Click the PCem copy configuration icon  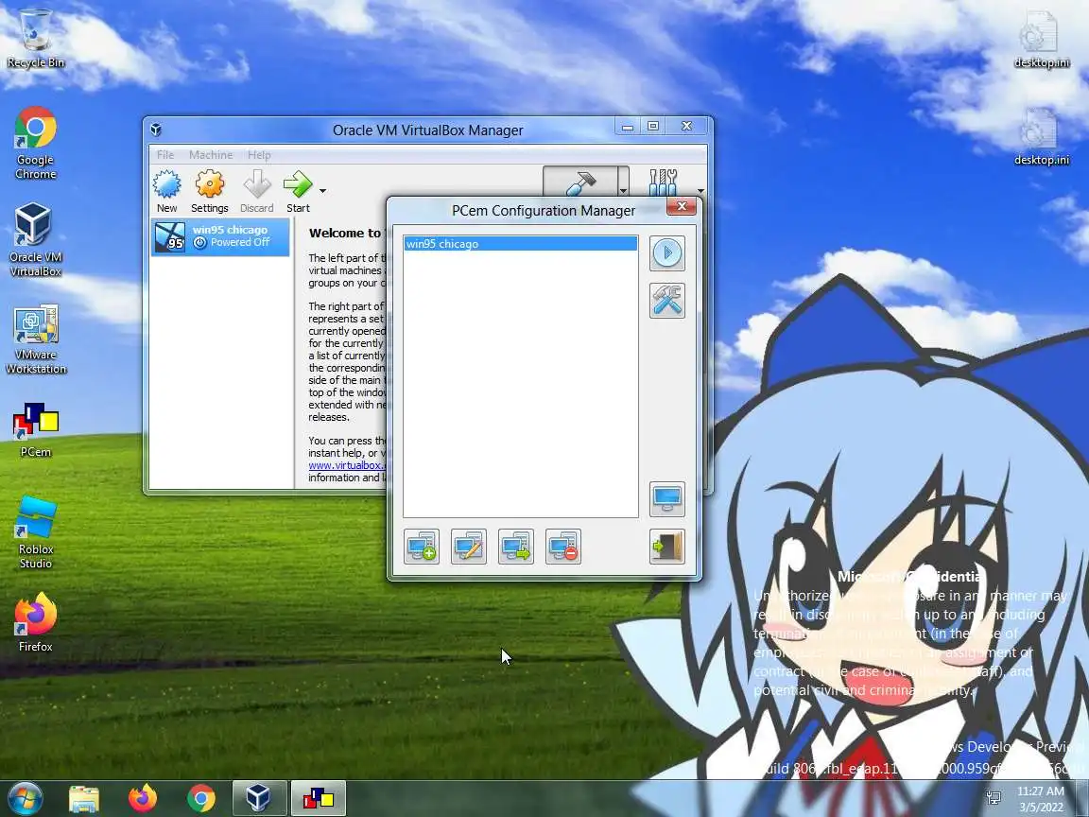click(x=516, y=547)
